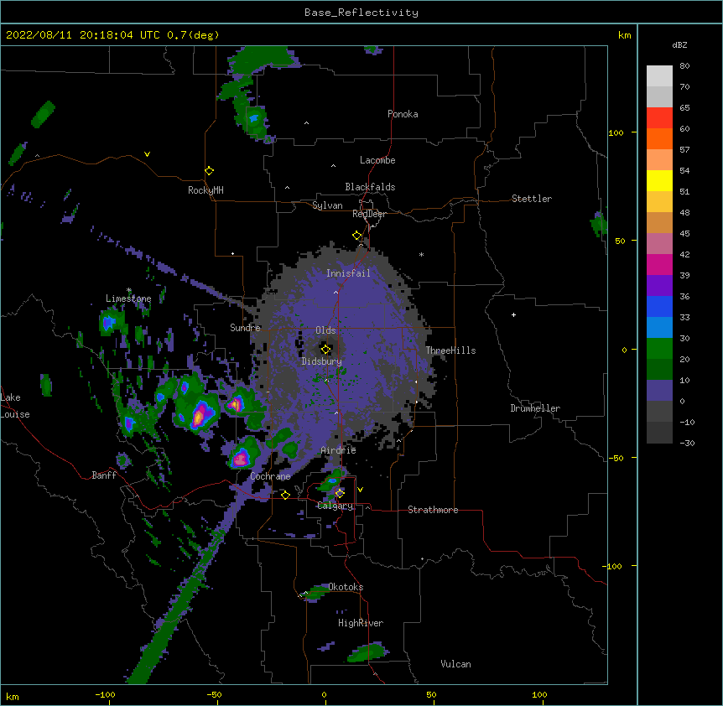
Task: Click the -50 label on bottom axis
Action: tap(214, 694)
